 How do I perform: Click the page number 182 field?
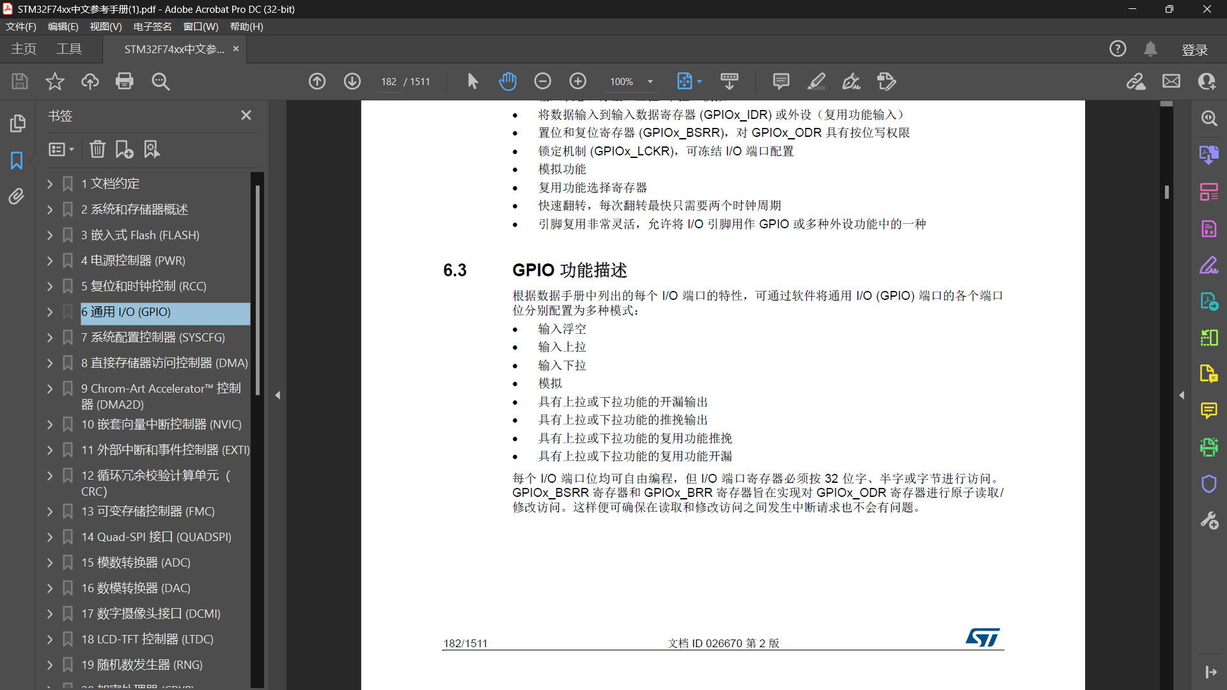coord(389,81)
